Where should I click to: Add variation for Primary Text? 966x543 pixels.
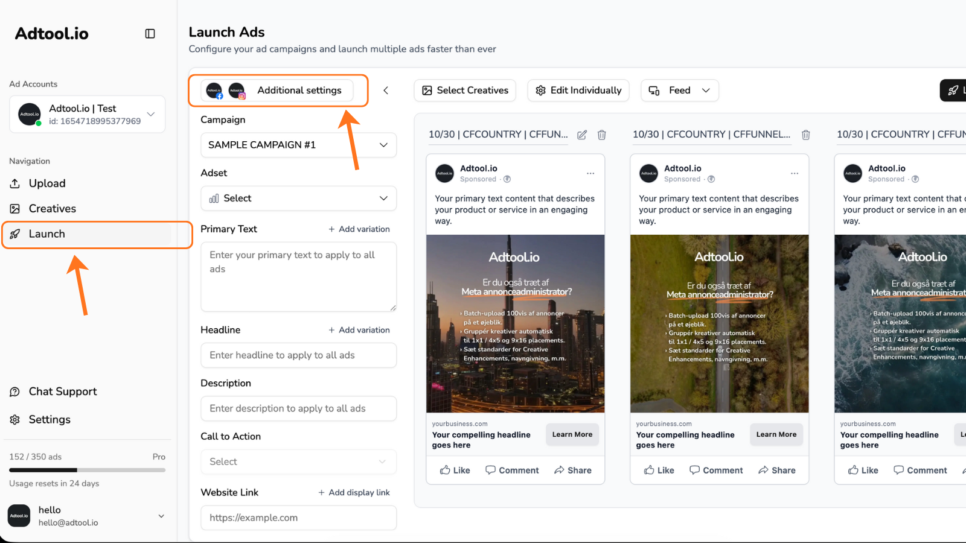point(359,229)
